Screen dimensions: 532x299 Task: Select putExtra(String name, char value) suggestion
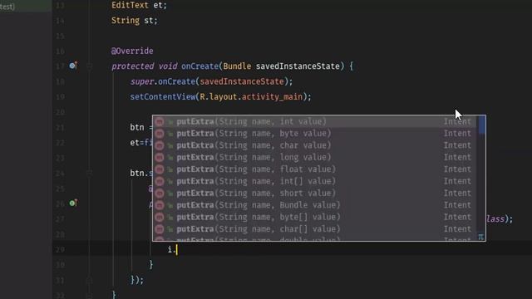tap(314, 145)
